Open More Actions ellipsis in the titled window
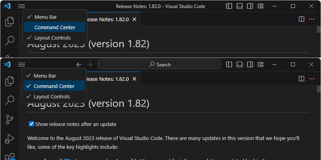Image resolution: width=321 pixels, height=160 pixels. click(312, 19)
